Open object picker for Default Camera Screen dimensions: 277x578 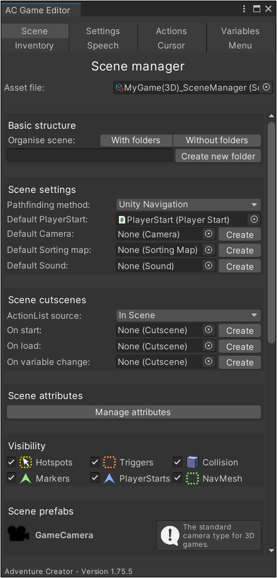tap(208, 234)
